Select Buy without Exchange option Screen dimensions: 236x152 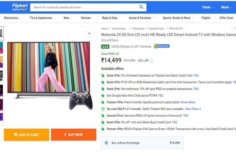click(x=106, y=143)
